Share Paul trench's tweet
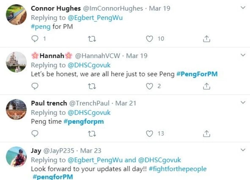This screenshot has height=180, width=250. click(x=206, y=134)
